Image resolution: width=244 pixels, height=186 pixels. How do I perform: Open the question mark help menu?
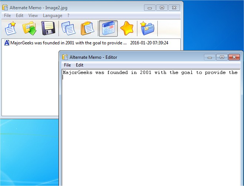click(68, 16)
